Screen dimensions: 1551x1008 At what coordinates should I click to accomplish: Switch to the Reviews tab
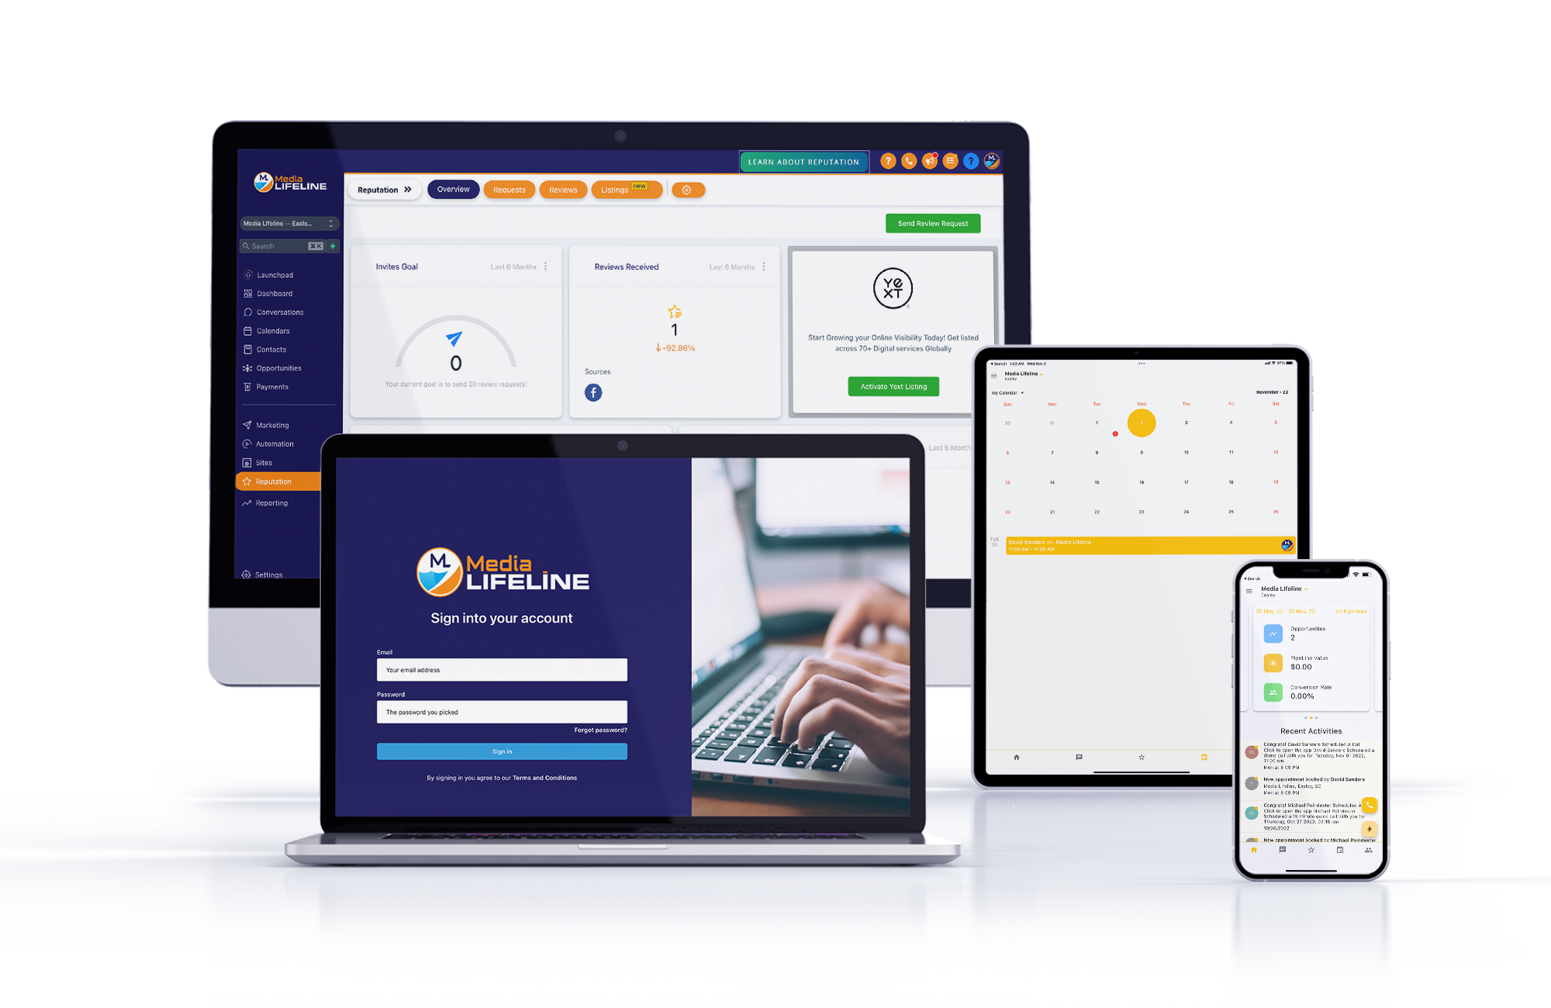pyautogui.click(x=563, y=188)
